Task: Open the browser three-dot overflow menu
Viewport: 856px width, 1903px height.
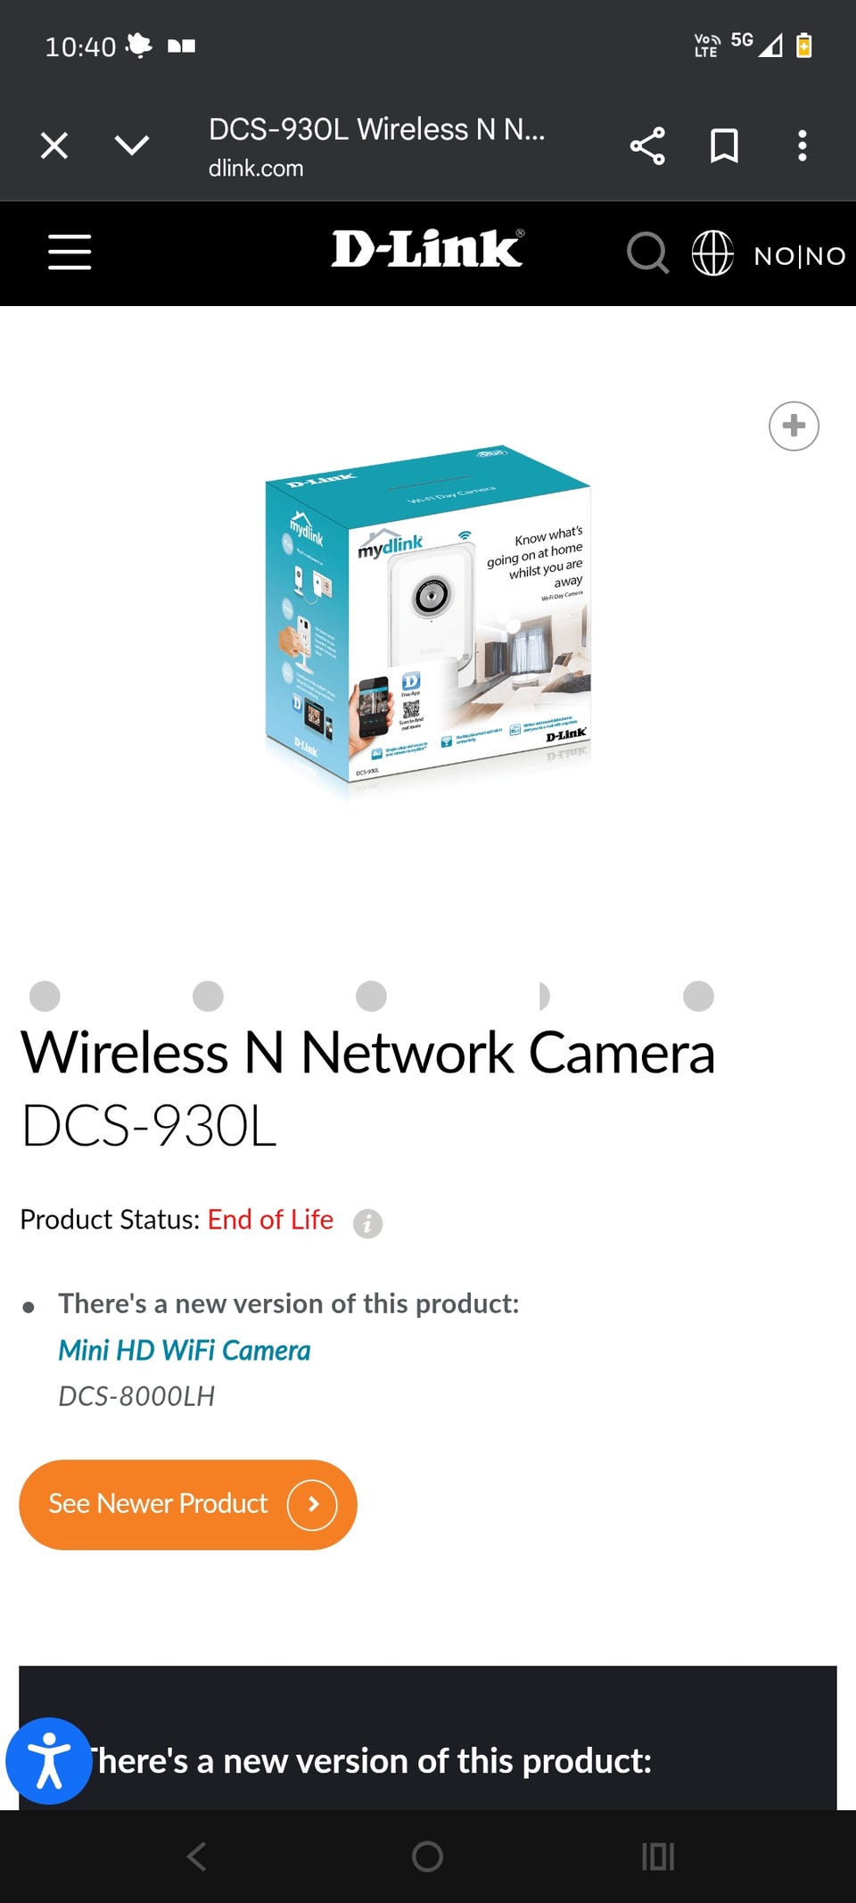Action: point(802,145)
